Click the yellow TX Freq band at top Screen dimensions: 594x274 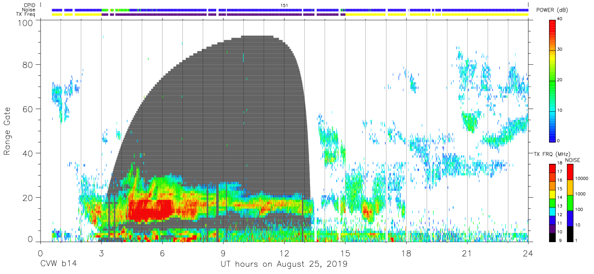pyautogui.click(x=438, y=14)
